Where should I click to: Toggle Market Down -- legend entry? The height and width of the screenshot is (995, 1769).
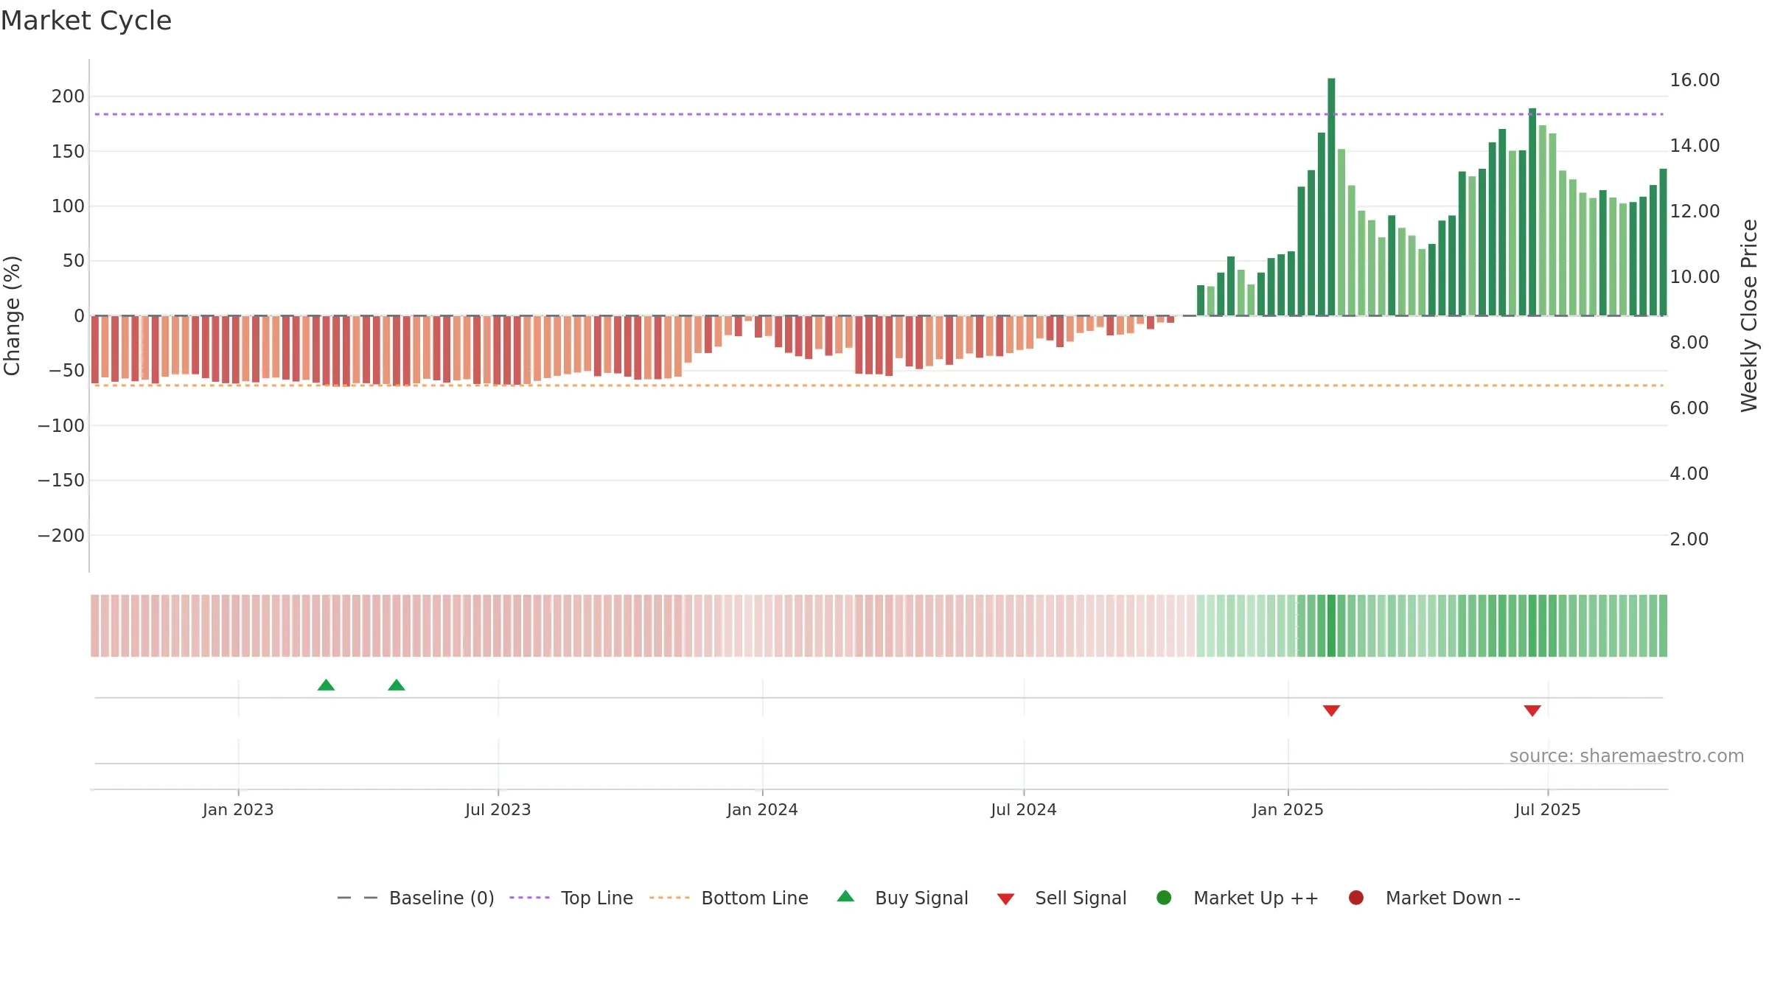click(1434, 898)
